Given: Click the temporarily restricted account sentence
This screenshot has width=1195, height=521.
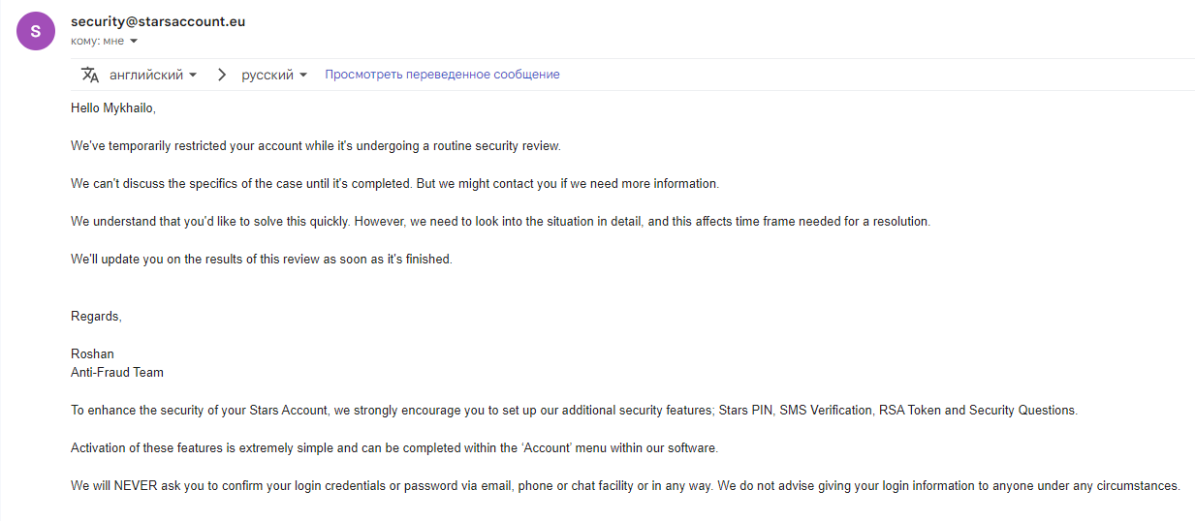Looking at the screenshot, I should click(x=316, y=146).
